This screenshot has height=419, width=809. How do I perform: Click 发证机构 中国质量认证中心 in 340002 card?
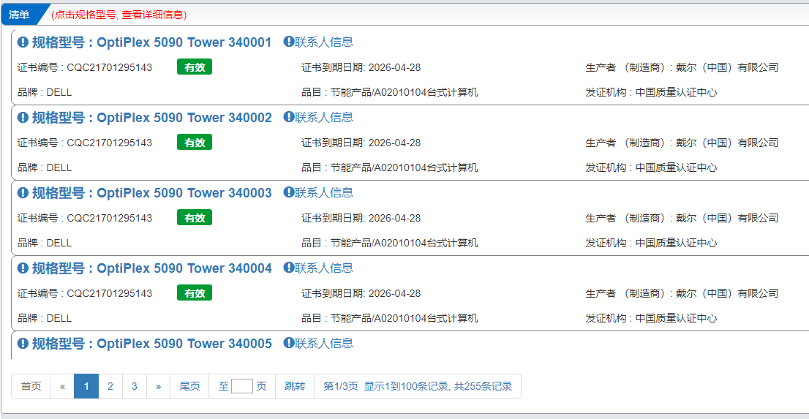pos(651,168)
